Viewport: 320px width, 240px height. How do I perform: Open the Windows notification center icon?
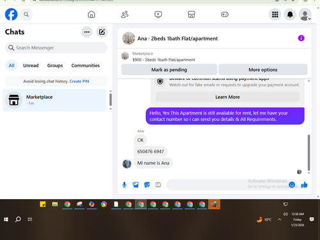tap(312, 220)
